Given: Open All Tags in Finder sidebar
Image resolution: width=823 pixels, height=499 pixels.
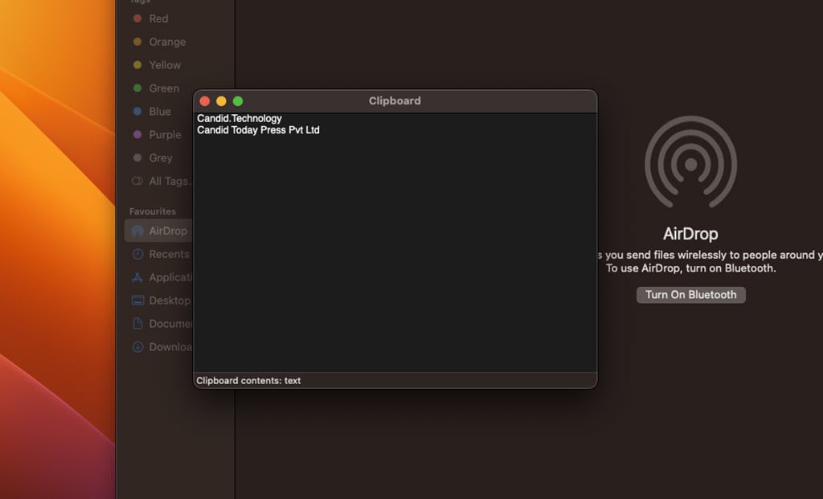Looking at the screenshot, I should pos(170,181).
